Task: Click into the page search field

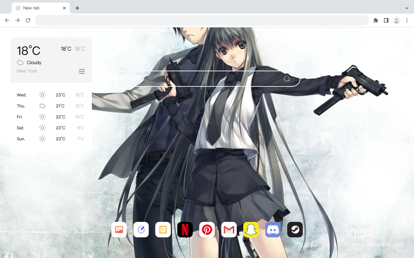Action: click(207, 79)
